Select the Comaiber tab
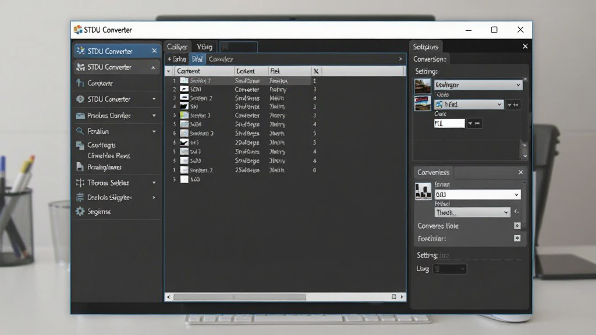 pyautogui.click(x=221, y=59)
